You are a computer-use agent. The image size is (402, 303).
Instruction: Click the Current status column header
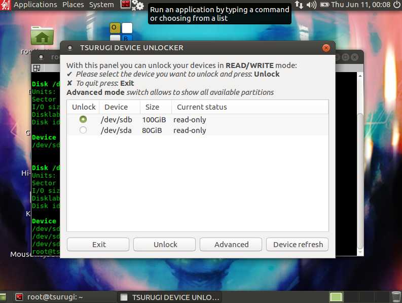pyautogui.click(x=250, y=107)
